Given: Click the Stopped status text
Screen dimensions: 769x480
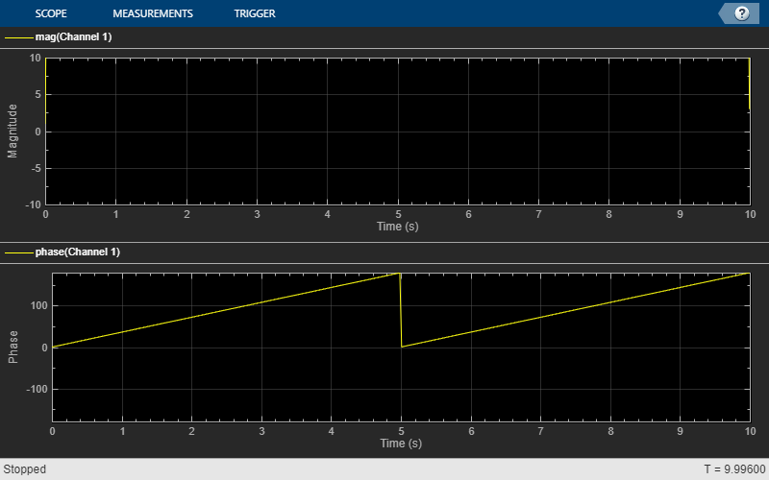Looking at the screenshot, I should pos(25,469).
